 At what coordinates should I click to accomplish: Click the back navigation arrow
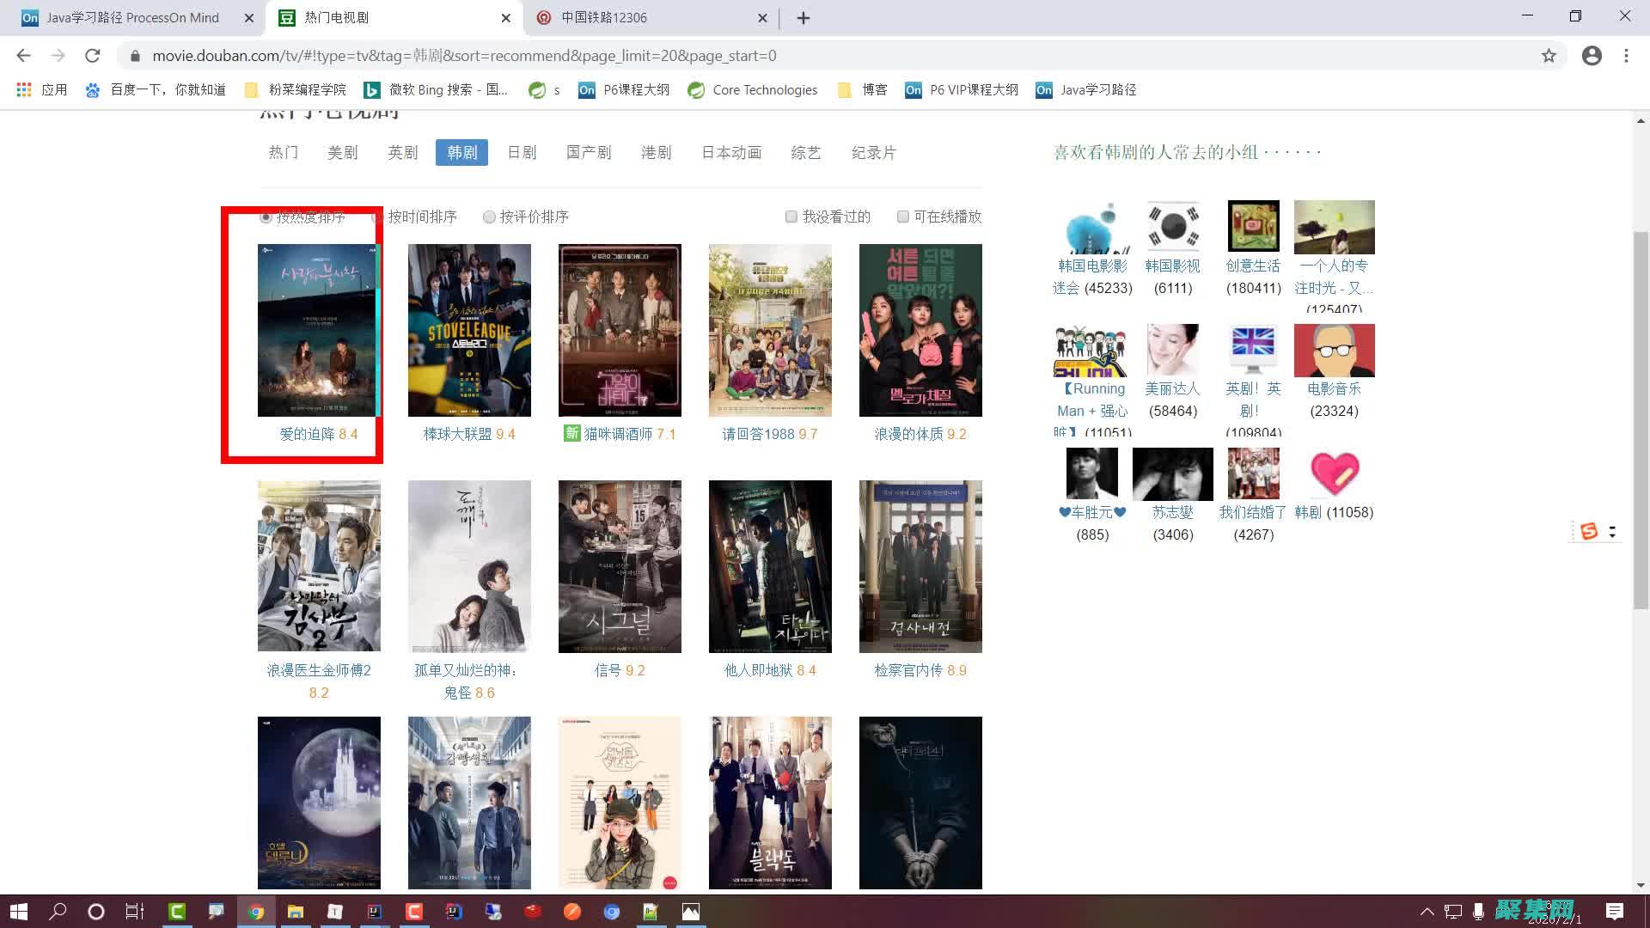click(23, 55)
